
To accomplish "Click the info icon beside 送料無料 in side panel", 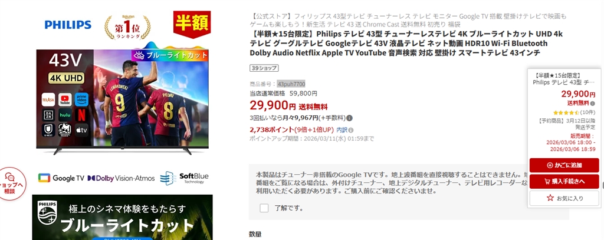I will [593, 103].
